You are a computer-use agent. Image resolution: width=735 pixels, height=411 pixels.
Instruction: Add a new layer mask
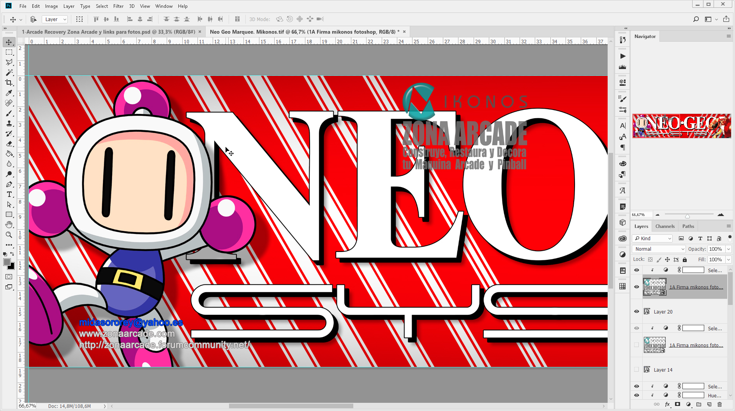pos(677,404)
